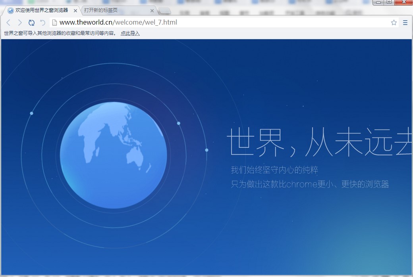Image resolution: width=413 pixels, height=277 pixels.
Task: Switch to the 打开新的标签页 tab
Action: pyautogui.click(x=118, y=10)
